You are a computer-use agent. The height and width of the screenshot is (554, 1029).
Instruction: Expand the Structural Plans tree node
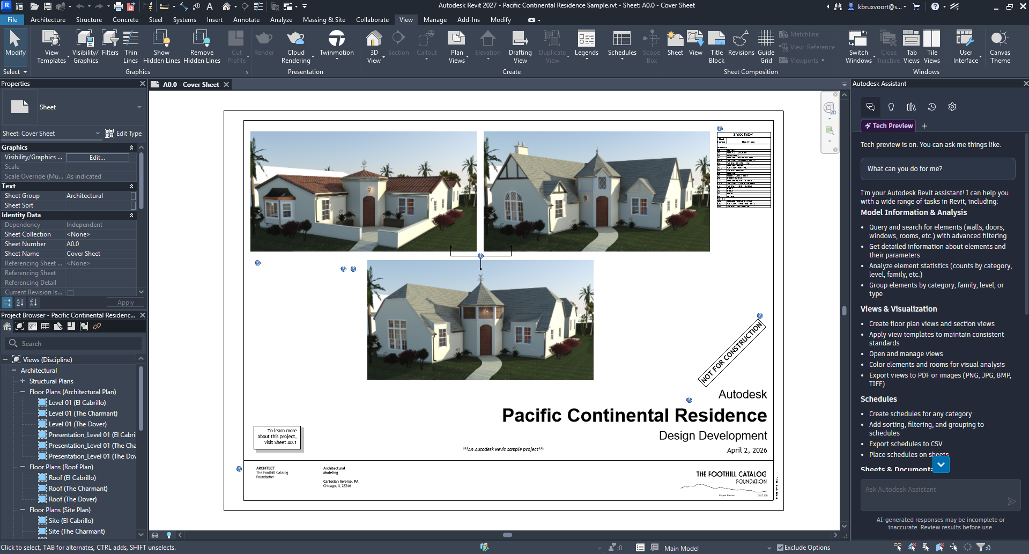point(23,381)
